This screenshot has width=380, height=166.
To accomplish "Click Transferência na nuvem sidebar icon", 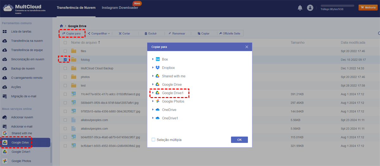I will tap(5, 41).
